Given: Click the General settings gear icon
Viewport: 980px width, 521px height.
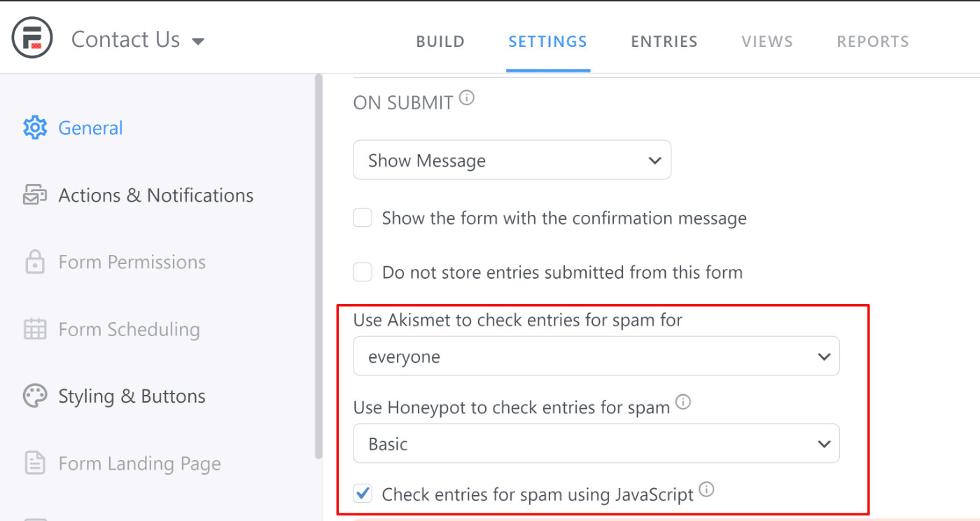Looking at the screenshot, I should pos(35,127).
